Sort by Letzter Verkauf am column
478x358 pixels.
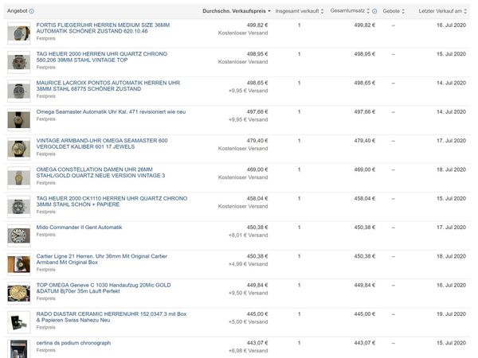click(x=443, y=11)
